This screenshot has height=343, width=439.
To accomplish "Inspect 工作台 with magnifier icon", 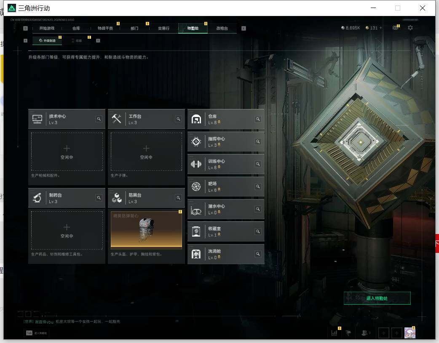I will coord(178,119).
